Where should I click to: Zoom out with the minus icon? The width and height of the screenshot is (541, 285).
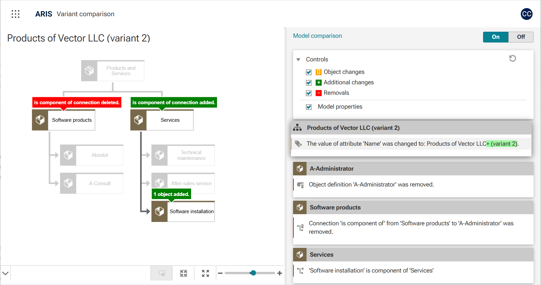[220, 273]
